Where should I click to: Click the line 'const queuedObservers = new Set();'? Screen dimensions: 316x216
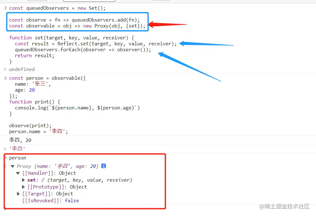(57, 8)
